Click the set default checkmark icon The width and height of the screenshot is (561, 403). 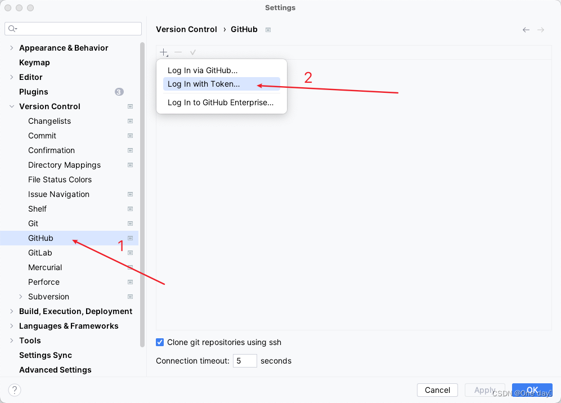[x=193, y=52]
